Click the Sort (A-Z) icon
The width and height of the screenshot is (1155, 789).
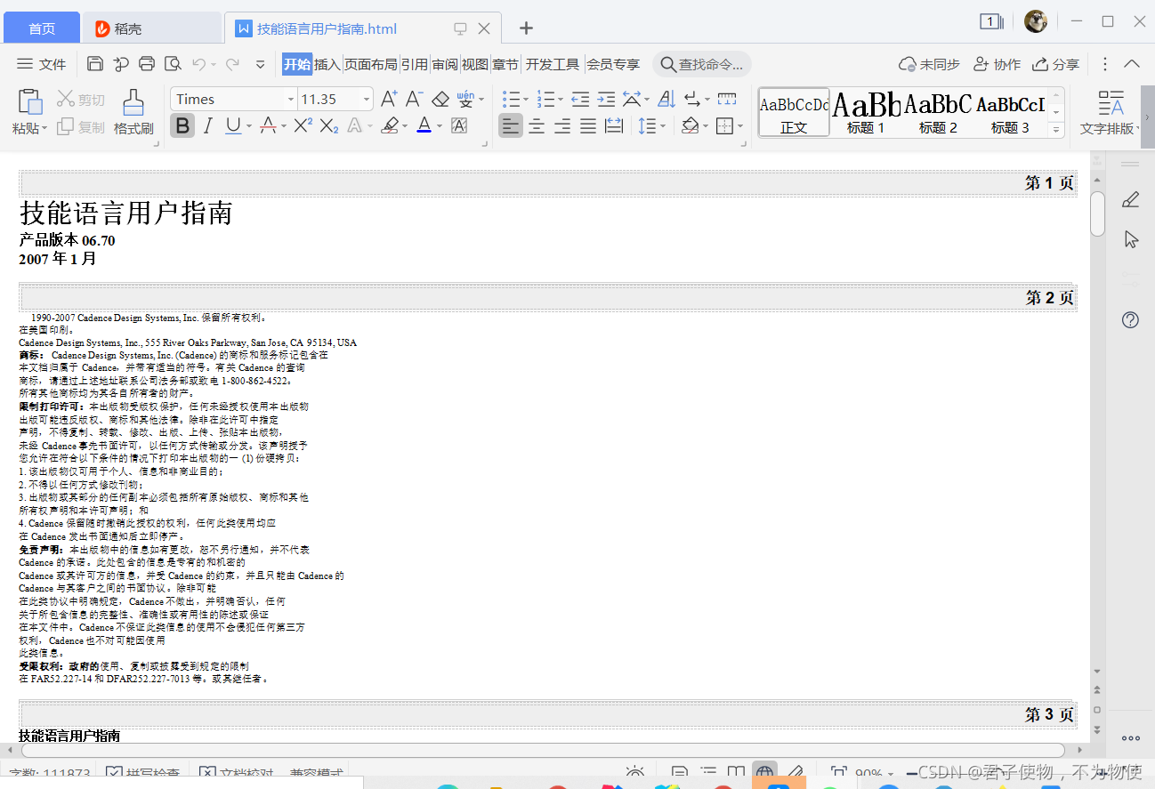click(x=666, y=99)
